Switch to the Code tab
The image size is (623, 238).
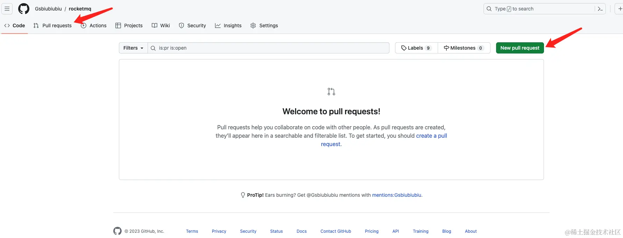pyautogui.click(x=15, y=26)
